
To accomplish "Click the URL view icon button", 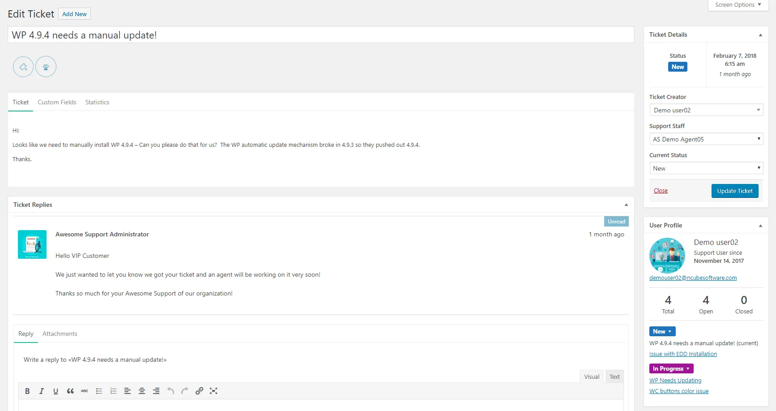I will click(x=46, y=67).
